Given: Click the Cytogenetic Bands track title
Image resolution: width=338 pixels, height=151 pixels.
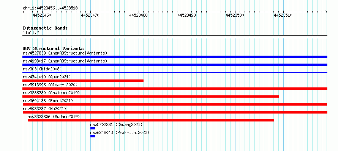Looking at the screenshot, I should (45, 28).
